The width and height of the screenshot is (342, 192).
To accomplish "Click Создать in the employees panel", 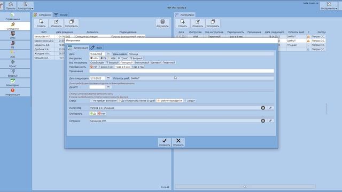I will [41, 23].
